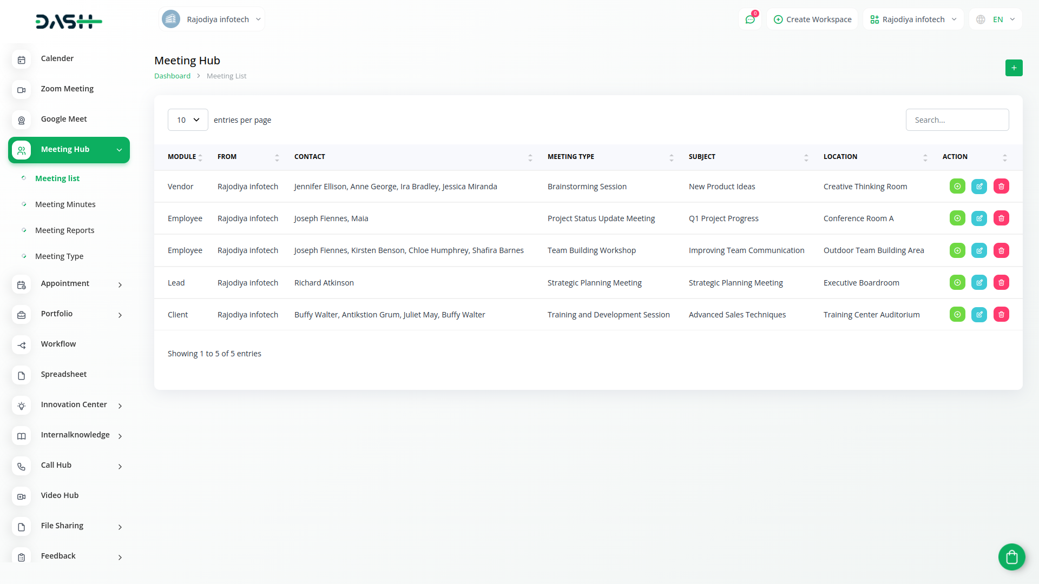
Task: Follow the Dashboard breadcrumb link
Action: click(172, 76)
